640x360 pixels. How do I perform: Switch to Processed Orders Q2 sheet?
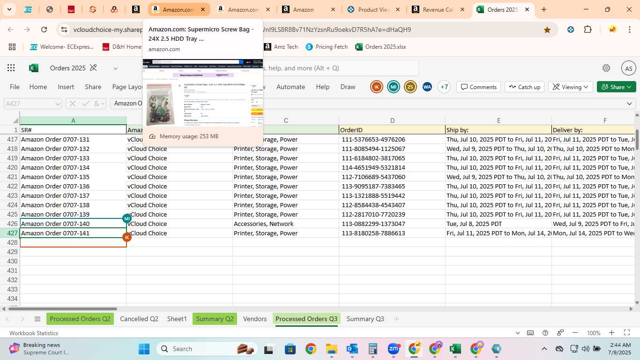point(80,319)
